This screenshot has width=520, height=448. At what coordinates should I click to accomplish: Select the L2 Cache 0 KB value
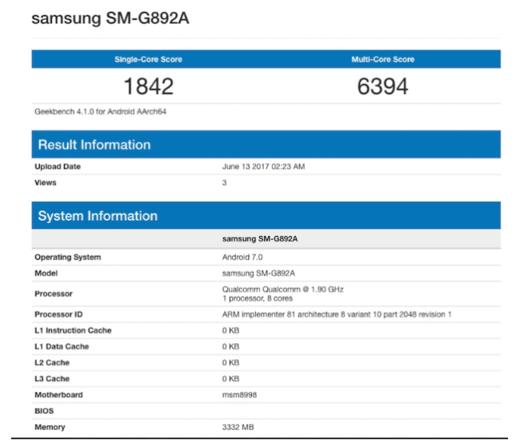click(x=231, y=362)
